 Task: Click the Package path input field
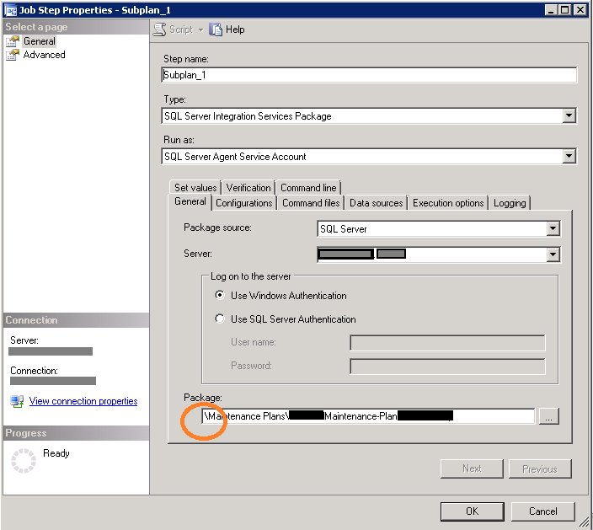click(x=368, y=416)
